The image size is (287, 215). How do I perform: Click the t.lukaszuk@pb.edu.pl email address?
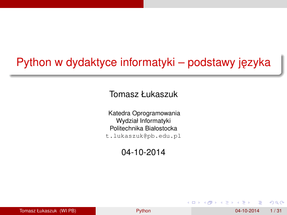[x=143, y=136]
